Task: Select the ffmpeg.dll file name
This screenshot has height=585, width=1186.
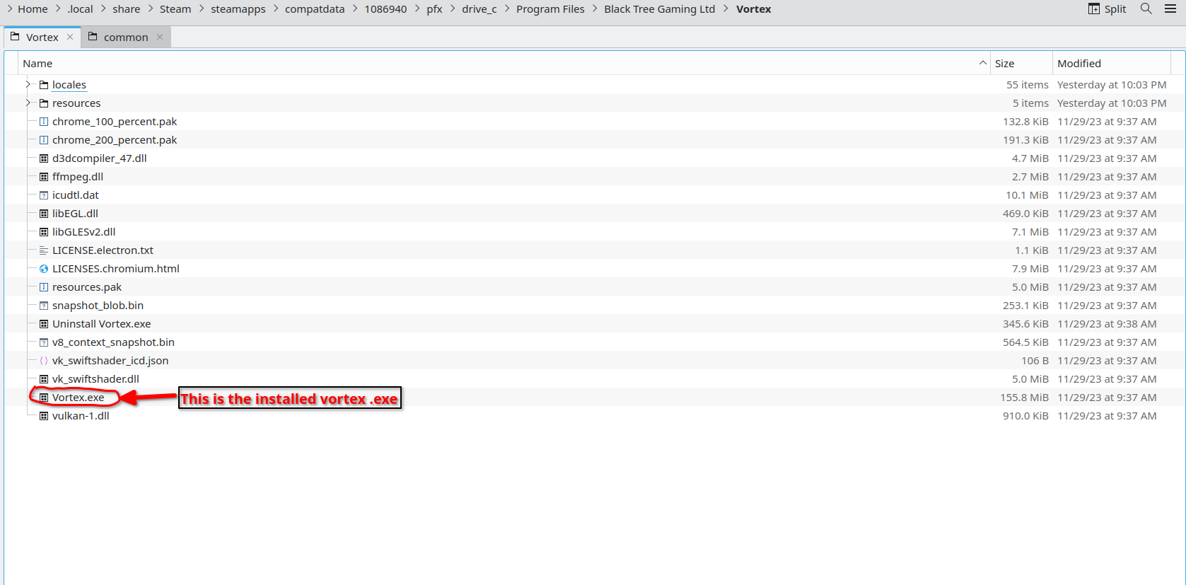Action: (78, 177)
